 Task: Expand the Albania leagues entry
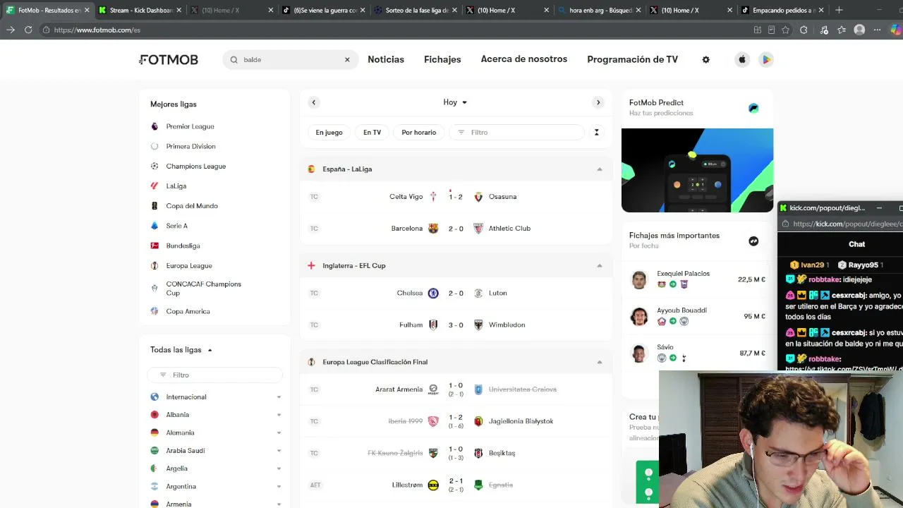click(x=279, y=415)
